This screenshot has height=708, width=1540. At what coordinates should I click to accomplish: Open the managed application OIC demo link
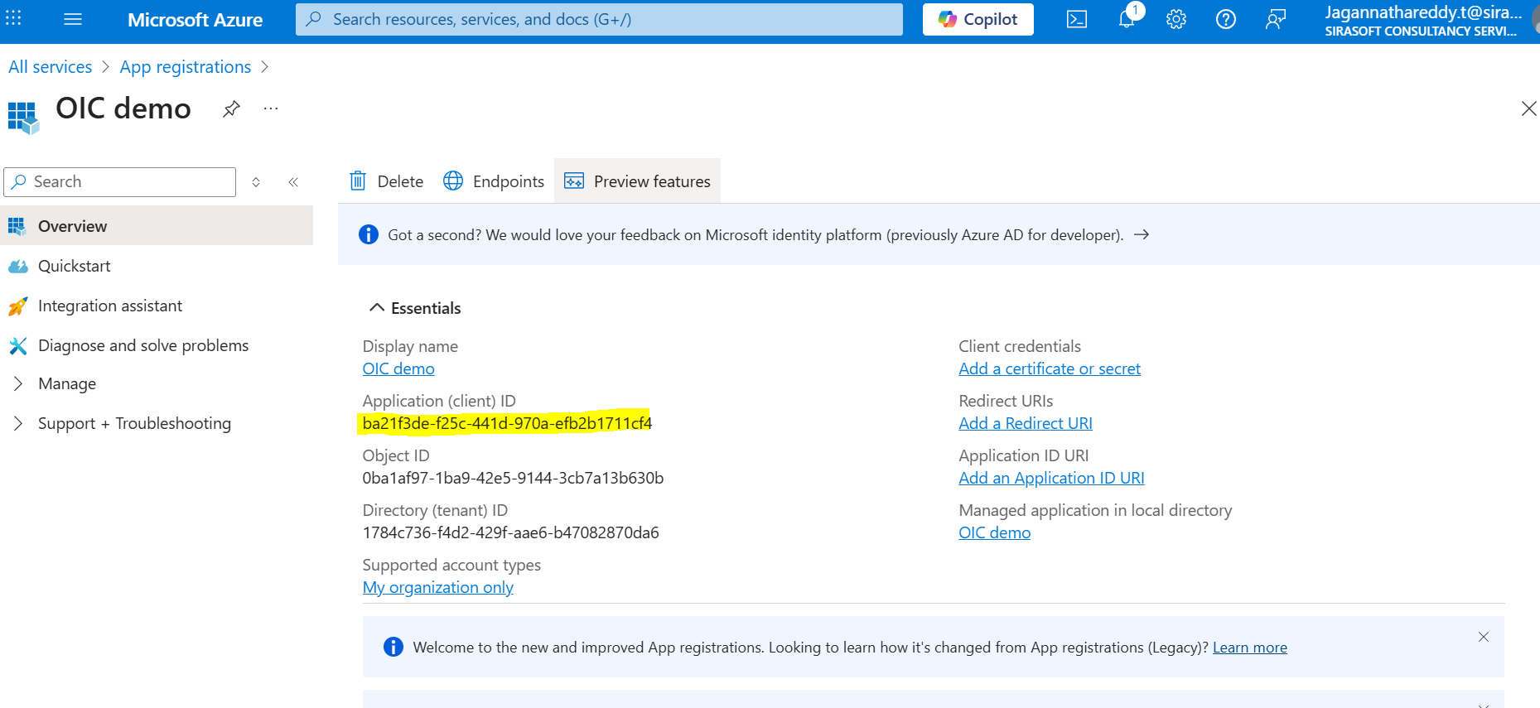click(994, 532)
